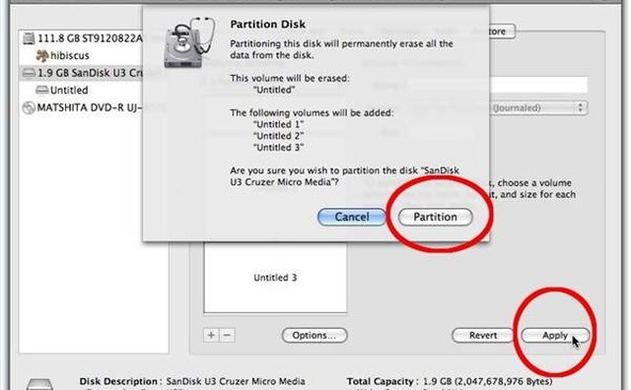
Task: Cancel the Partition Disk dialog
Action: (x=352, y=217)
